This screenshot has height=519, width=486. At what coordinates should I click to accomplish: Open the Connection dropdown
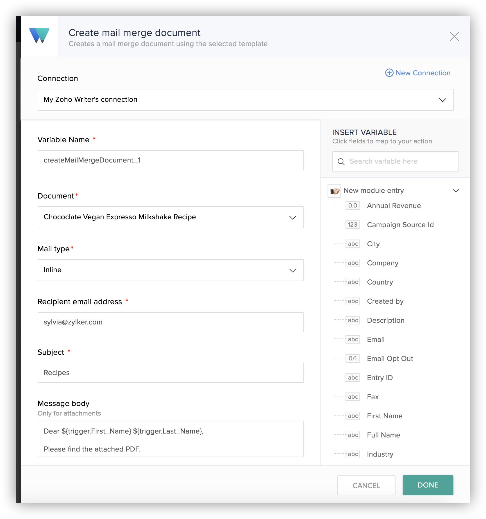point(442,100)
